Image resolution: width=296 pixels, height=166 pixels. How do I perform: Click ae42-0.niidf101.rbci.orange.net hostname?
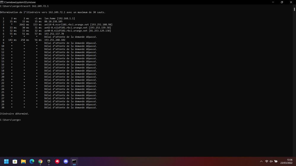tap(66, 28)
